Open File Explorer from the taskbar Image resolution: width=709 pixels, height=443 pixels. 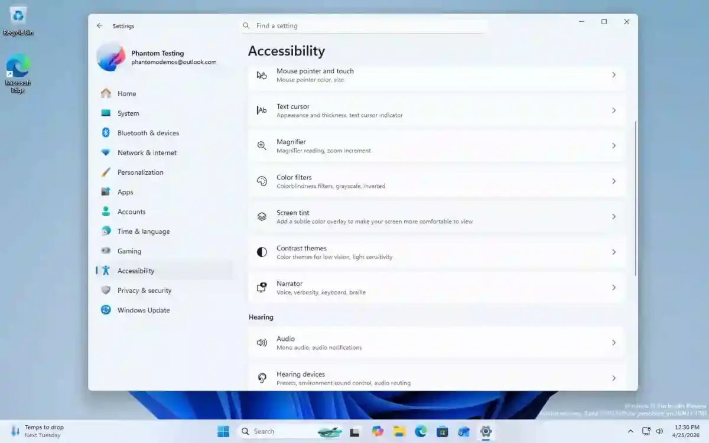pos(399,431)
